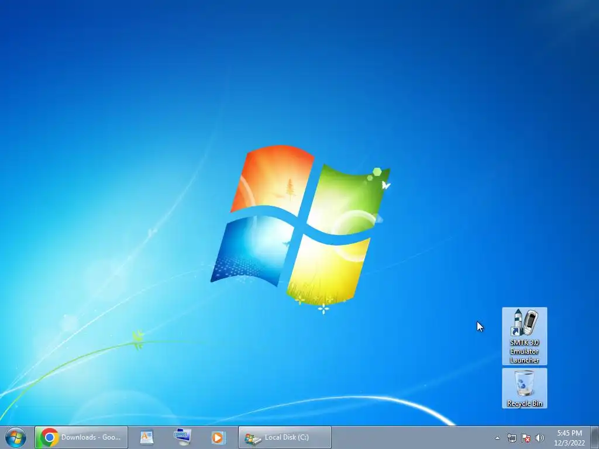Open Windows Media Player from taskbar

(218, 437)
